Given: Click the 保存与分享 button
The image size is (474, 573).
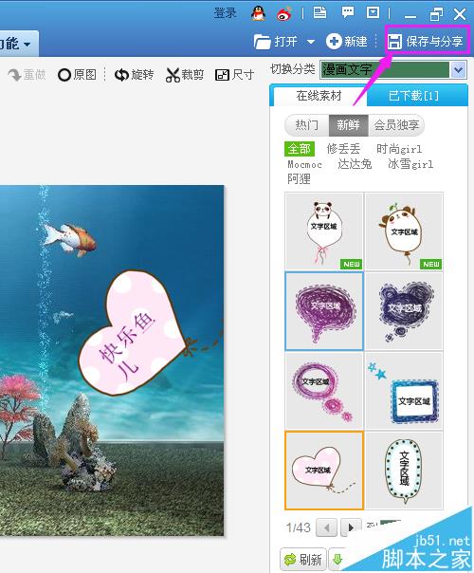Looking at the screenshot, I should [x=427, y=42].
